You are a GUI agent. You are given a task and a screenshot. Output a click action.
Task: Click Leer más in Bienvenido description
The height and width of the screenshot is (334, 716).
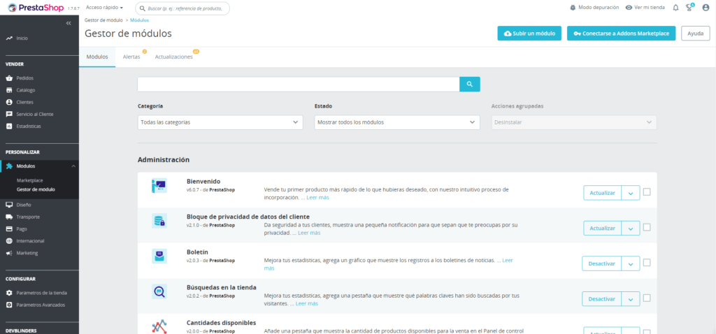pos(317,198)
